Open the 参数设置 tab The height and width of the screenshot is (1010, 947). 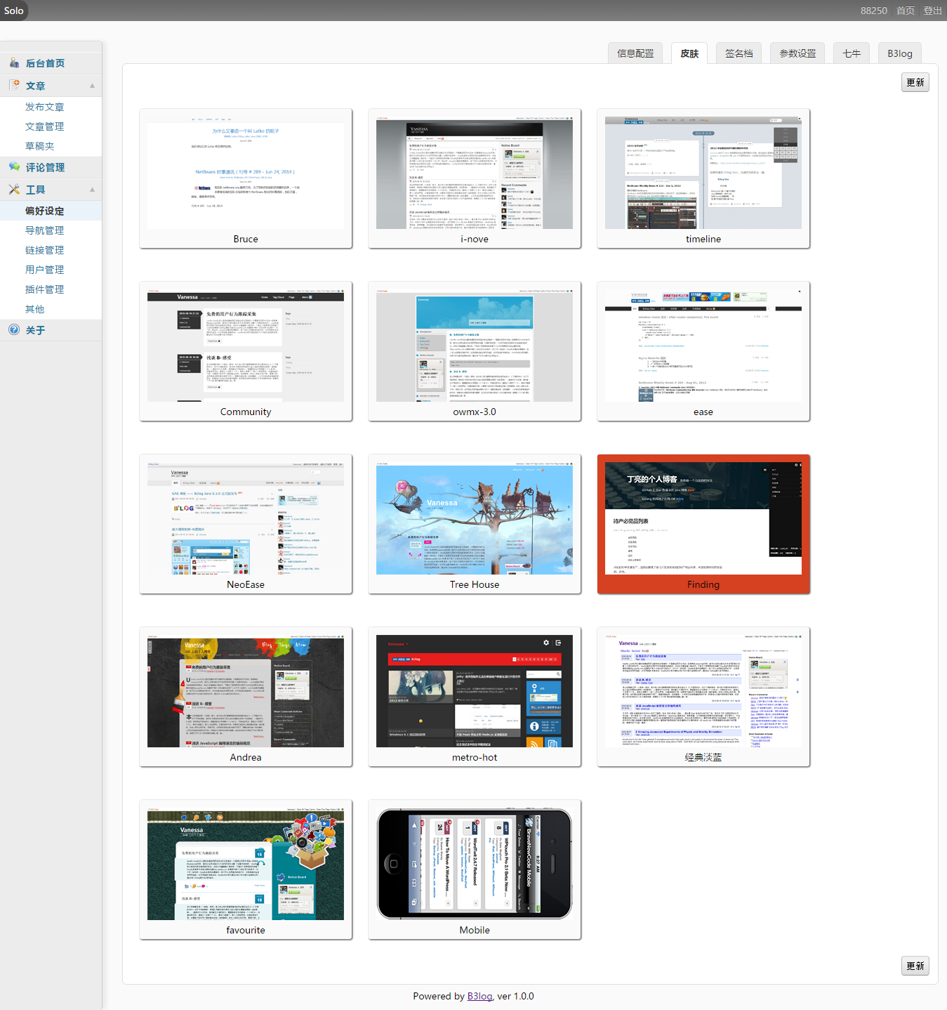pyautogui.click(x=797, y=53)
